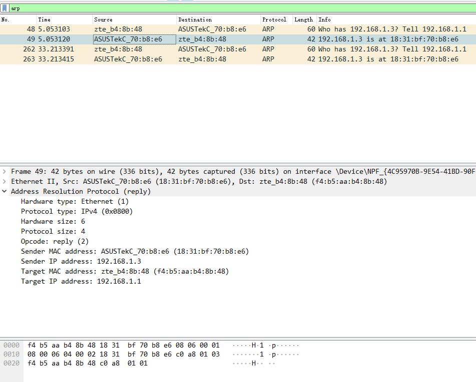Select the Target IP address field
Viewport: 476px width, 382px height.
coord(81,281)
